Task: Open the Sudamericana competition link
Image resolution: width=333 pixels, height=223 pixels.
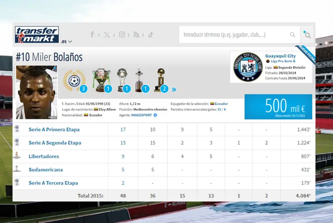Action: (46, 170)
